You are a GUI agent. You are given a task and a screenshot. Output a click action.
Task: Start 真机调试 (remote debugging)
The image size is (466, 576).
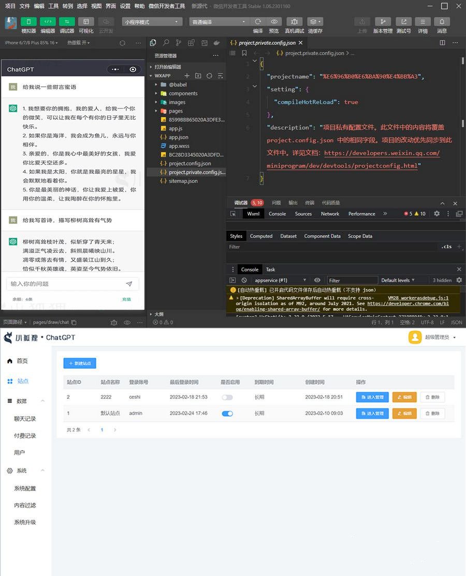point(295,21)
